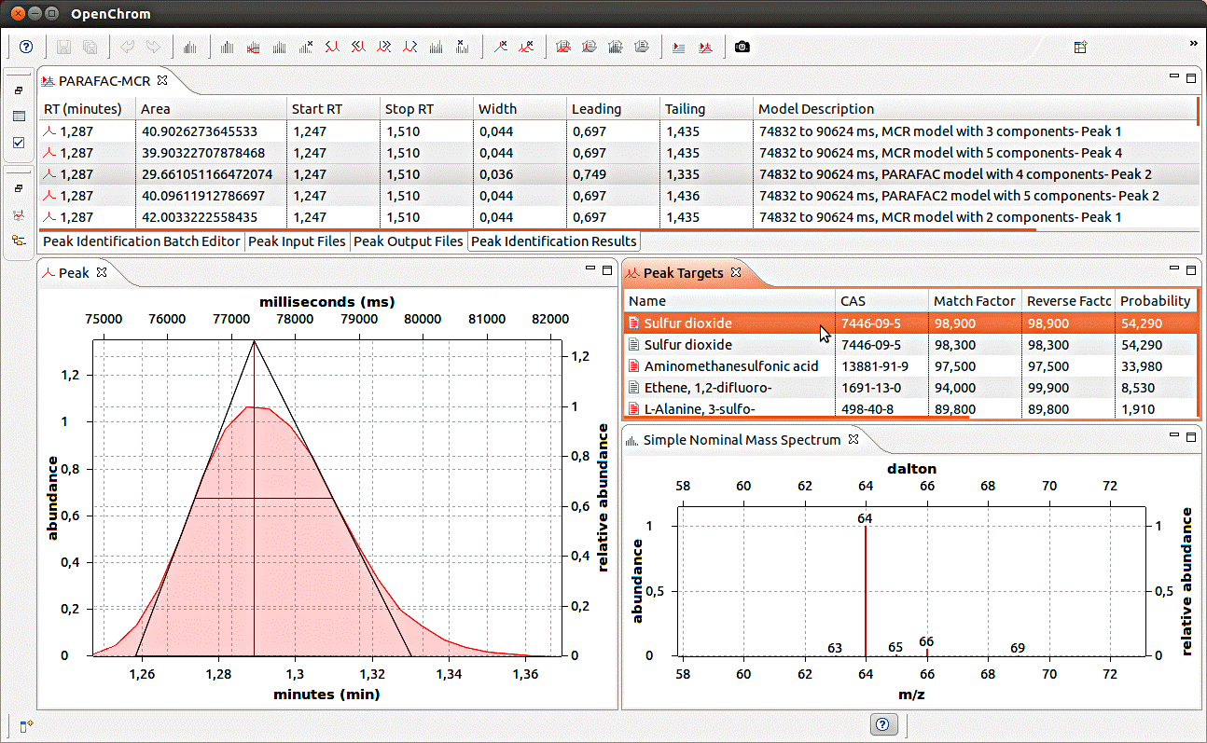Image resolution: width=1207 pixels, height=743 pixels.
Task: Minimize the Peak Targets panel
Action: pos(1175,269)
